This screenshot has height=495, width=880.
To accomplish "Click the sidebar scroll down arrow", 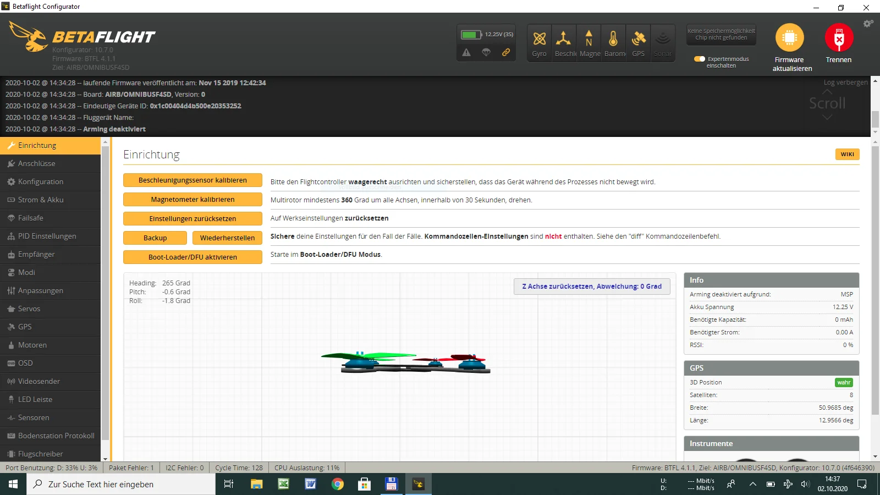I will coord(105,458).
